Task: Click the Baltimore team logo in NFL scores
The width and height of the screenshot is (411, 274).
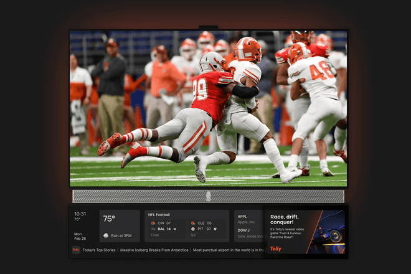Action: (151, 229)
